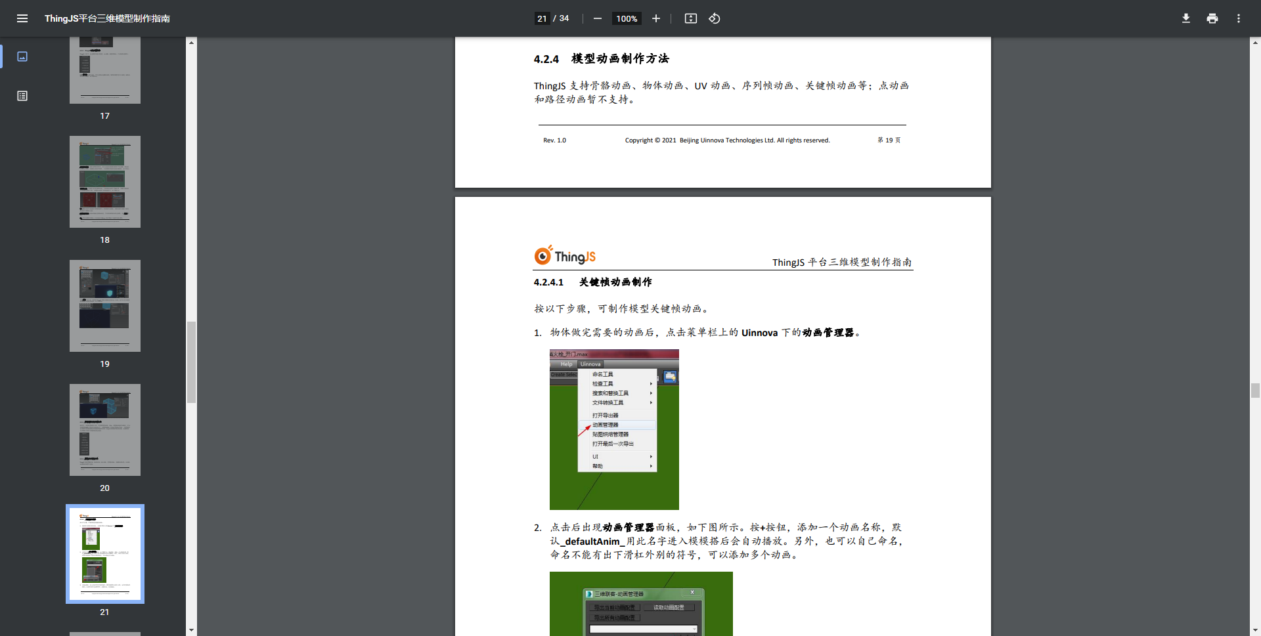Open page 18 thumbnail

[x=105, y=182]
